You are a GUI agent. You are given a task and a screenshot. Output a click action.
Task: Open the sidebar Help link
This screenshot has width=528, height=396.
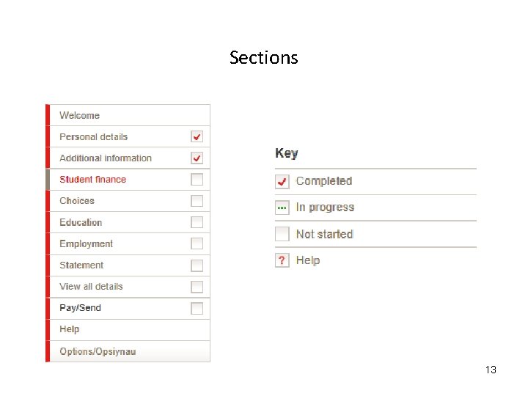click(x=70, y=329)
